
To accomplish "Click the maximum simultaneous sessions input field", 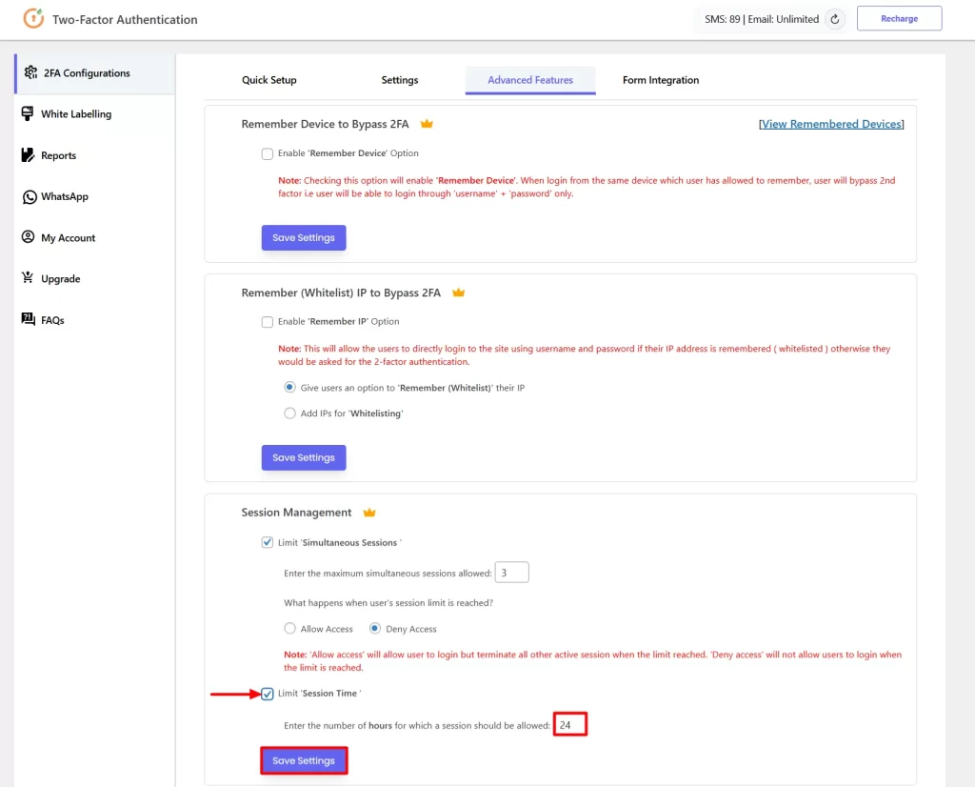I will (512, 573).
